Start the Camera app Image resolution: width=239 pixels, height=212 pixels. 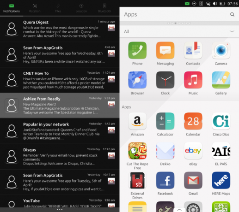[221, 50]
